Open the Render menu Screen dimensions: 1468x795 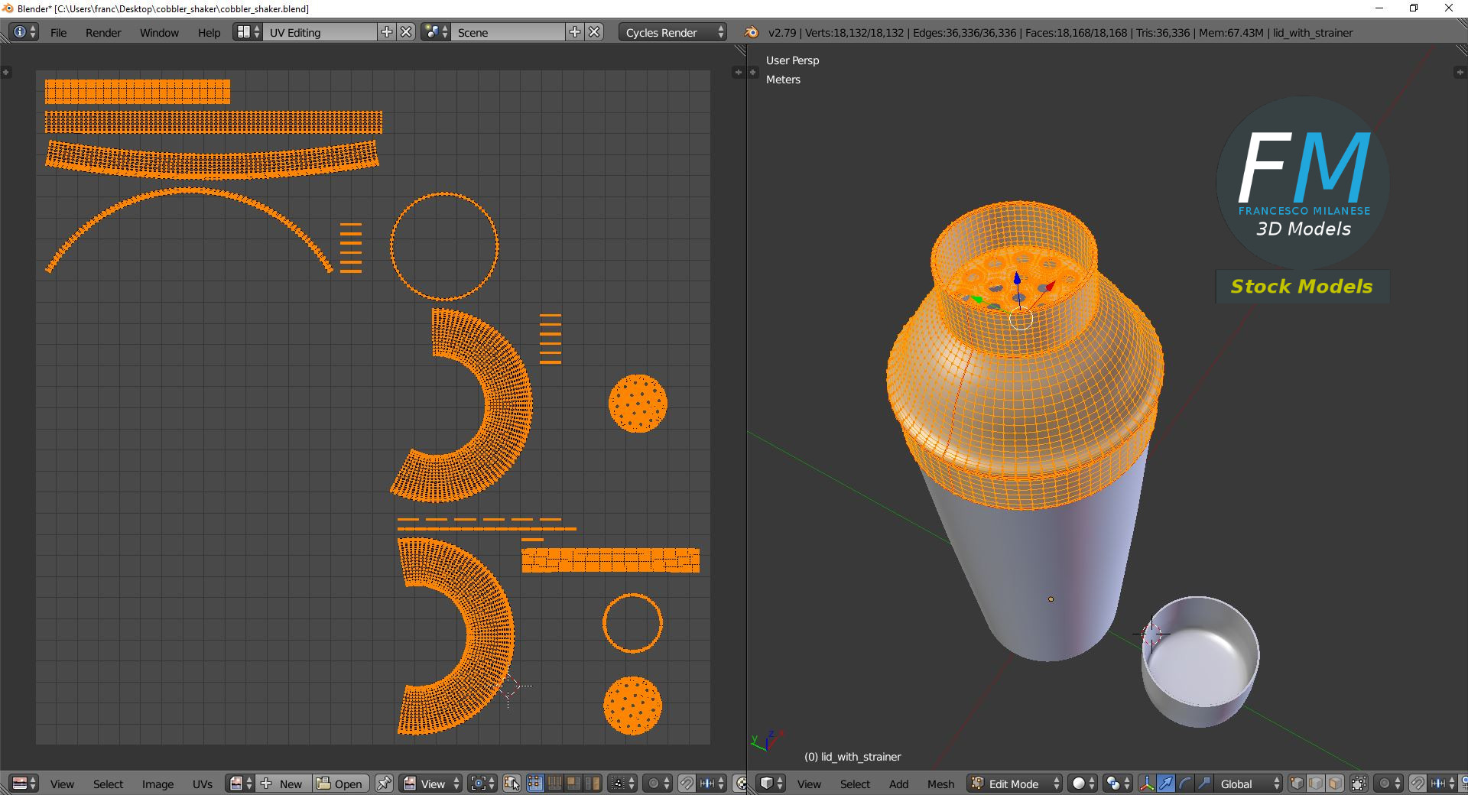103,32
